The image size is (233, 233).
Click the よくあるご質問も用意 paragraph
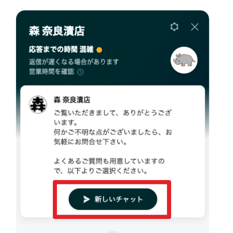click(x=109, y=166)
